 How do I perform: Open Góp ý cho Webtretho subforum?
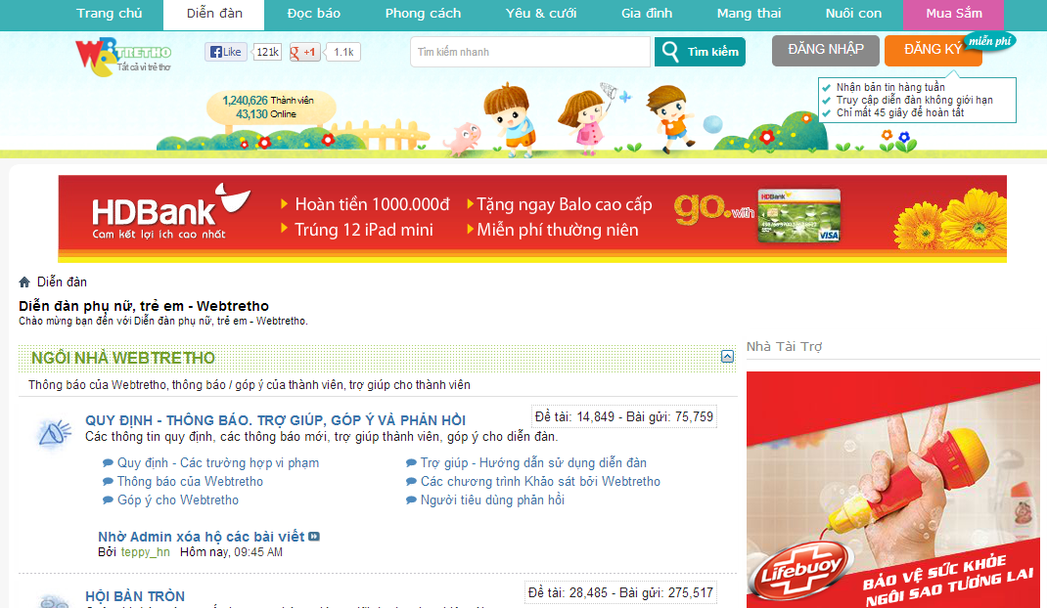click(178, 499)
